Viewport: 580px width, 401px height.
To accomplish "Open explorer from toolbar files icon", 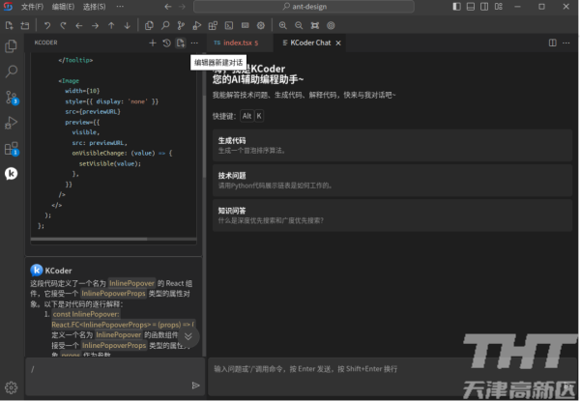I will tap(149, 25).
